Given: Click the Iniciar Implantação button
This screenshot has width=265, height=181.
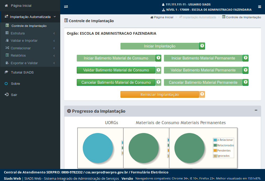Looking at the screenshot, I should pos(160,46).
